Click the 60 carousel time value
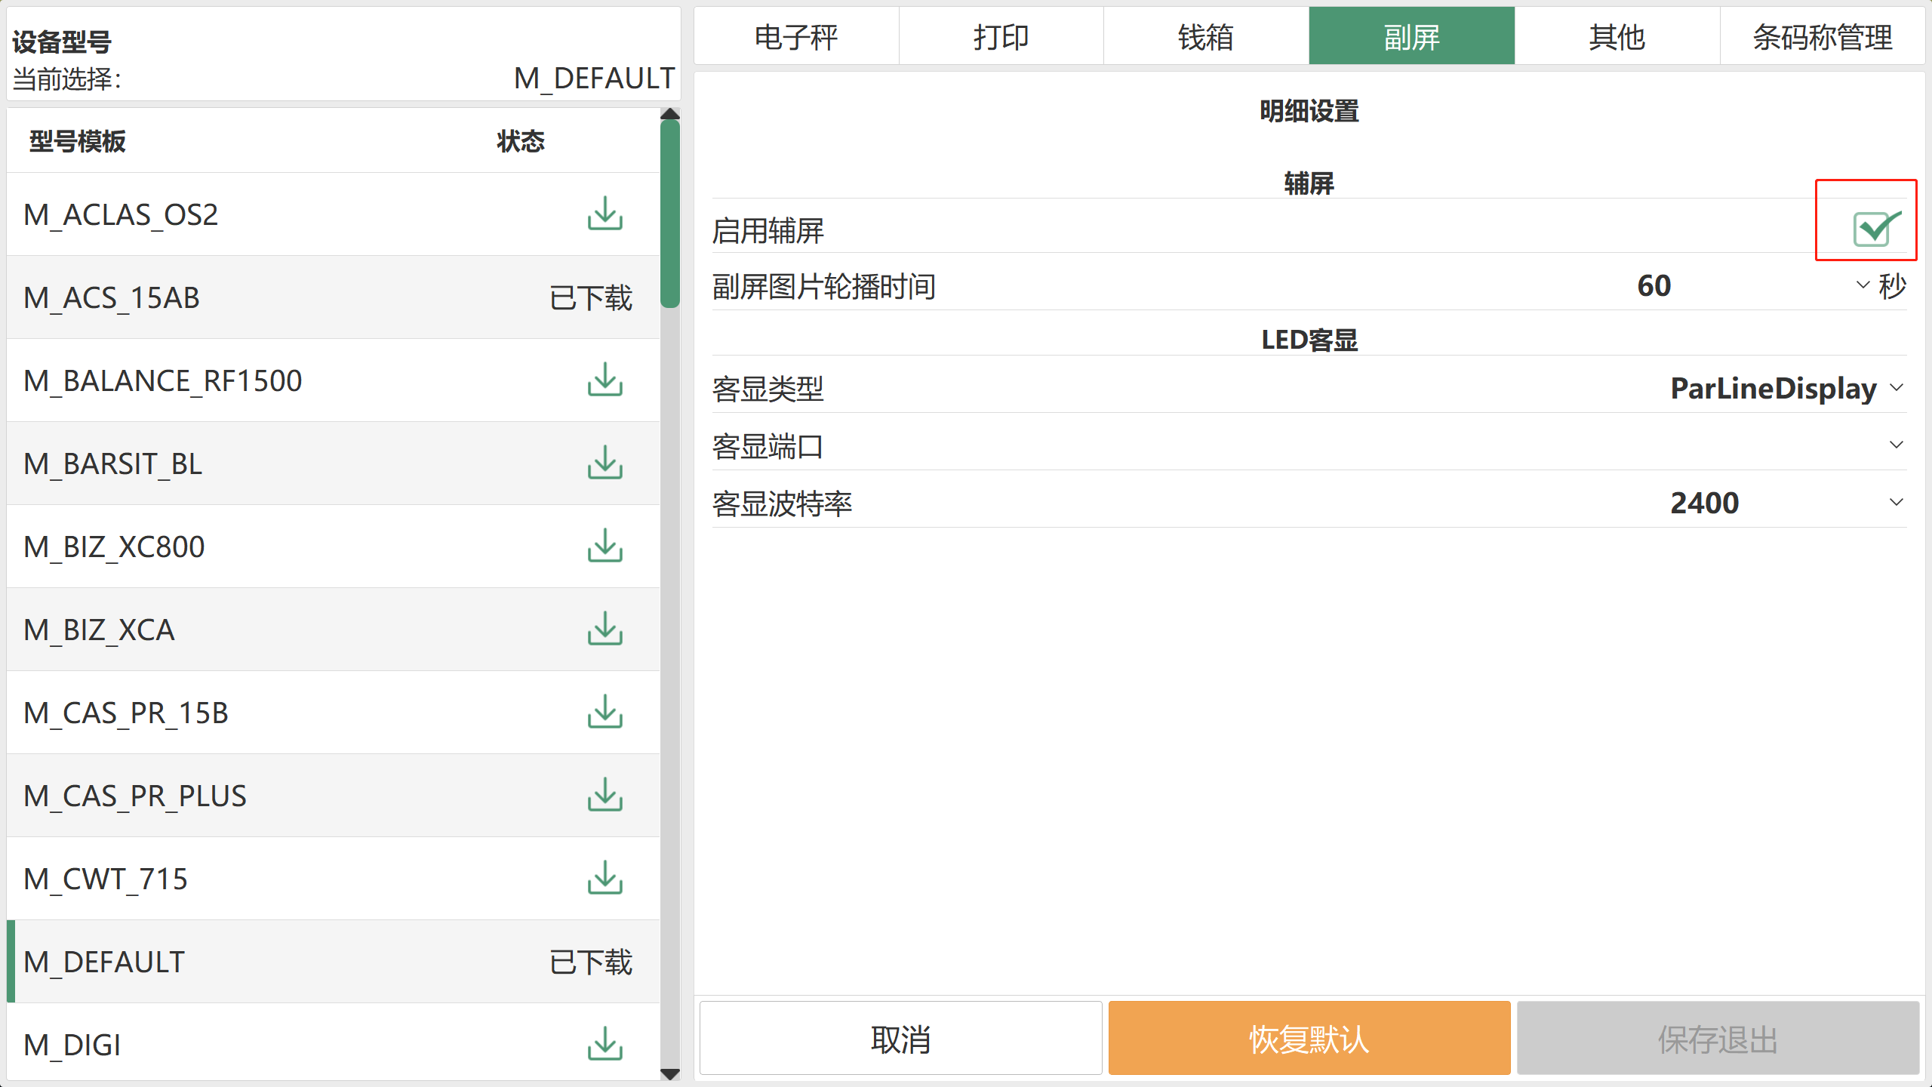The width and height of the screenshot is (1932, 1087). click(1654, 285)
